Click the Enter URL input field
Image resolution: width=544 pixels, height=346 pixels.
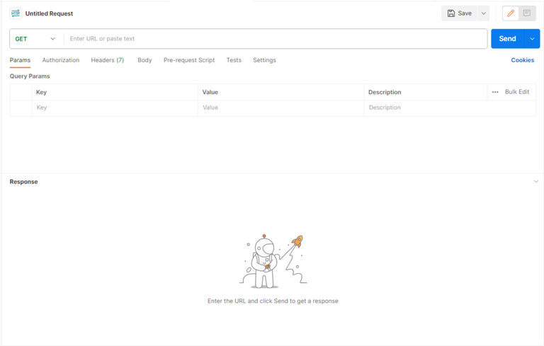click(x=275, y=39)
